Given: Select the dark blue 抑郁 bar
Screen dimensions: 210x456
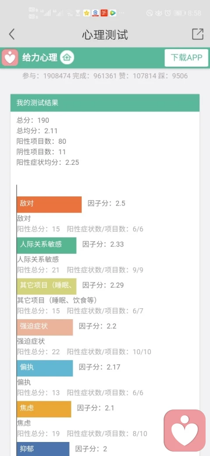Looking at the screenshot, I should (x=43, y=449).
